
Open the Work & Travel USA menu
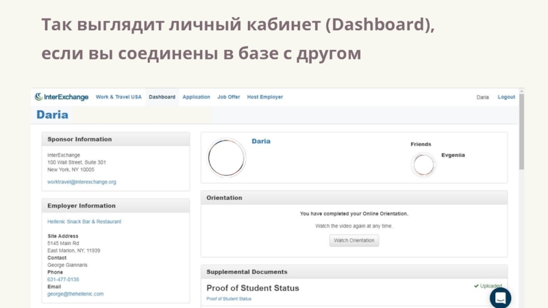[x=119, y=97]
